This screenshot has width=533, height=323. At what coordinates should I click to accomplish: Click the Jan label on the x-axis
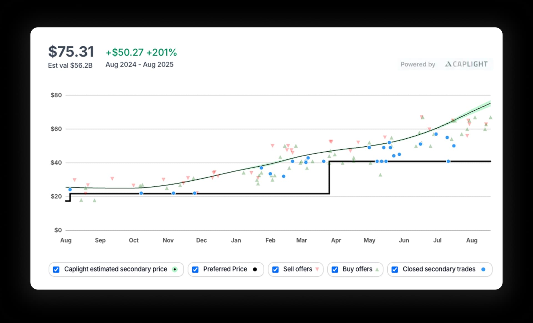[236, 240]
